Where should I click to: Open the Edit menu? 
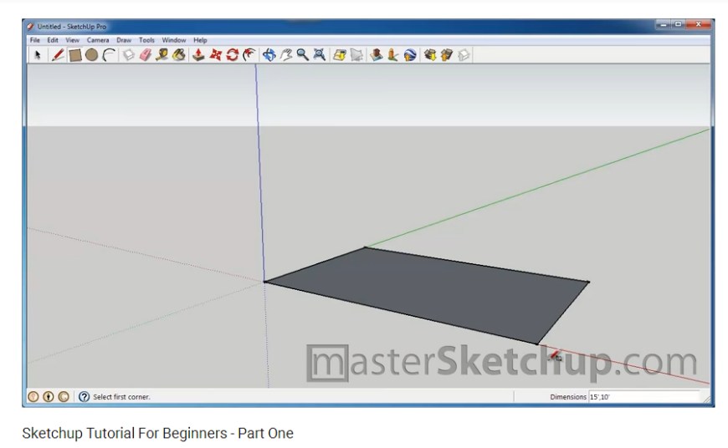click(x=53, y=40)
